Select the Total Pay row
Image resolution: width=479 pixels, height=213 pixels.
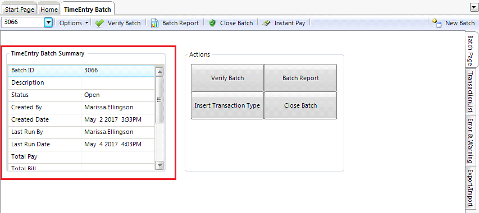point(81,156)
